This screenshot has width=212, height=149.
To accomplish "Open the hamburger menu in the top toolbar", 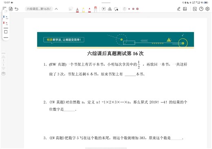I will coord(4,8).
